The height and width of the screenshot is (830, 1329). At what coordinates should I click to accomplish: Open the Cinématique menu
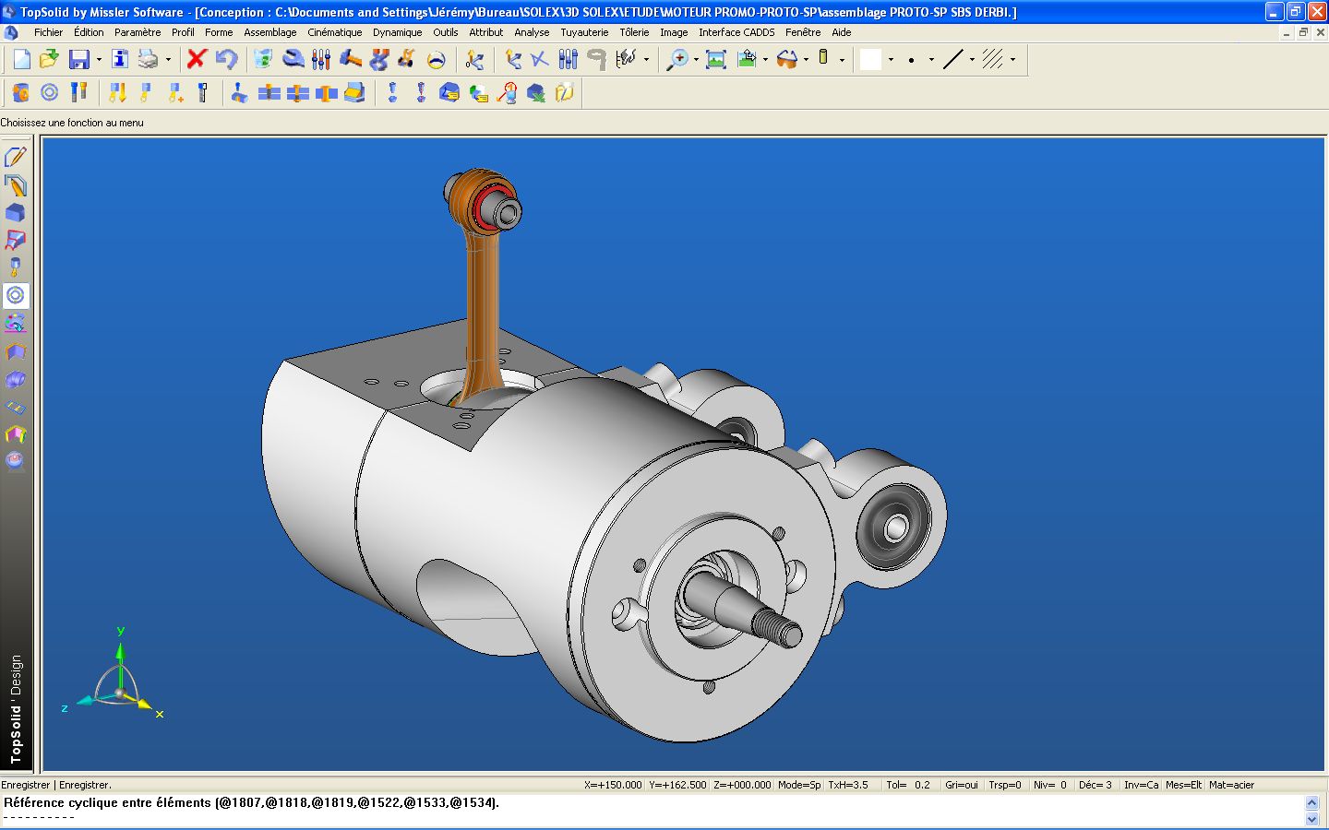(x=334, y=32)
